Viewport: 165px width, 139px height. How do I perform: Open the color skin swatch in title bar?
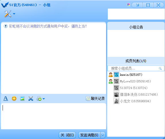point(128,5)
